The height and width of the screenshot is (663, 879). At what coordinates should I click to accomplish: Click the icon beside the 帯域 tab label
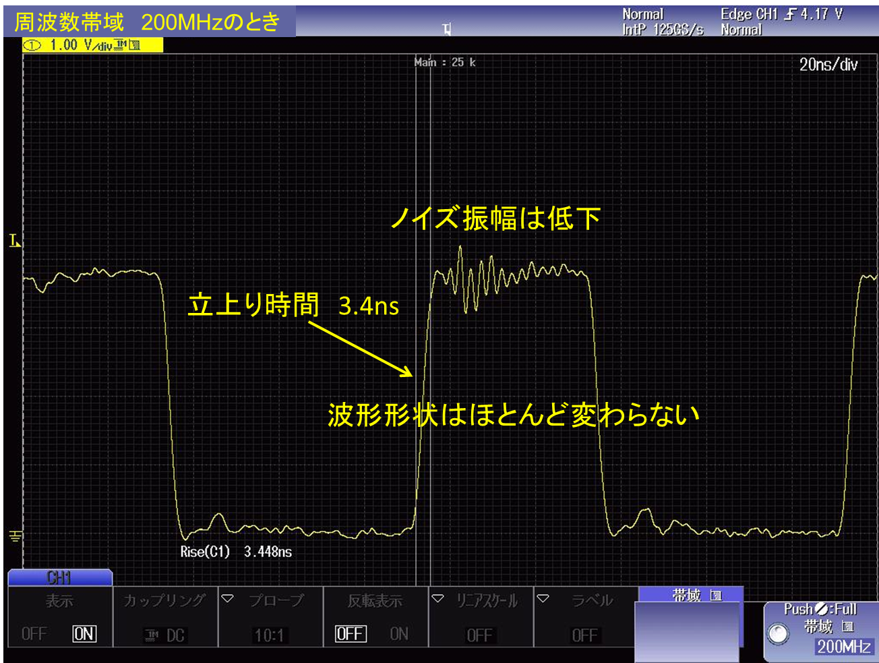(x=716, y=596)
